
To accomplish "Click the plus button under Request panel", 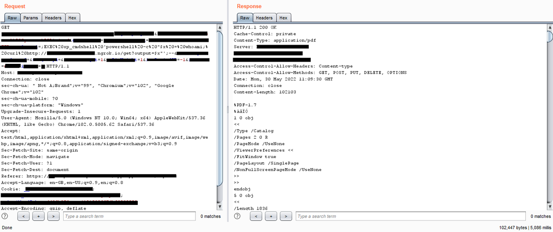I will [39, 216].
